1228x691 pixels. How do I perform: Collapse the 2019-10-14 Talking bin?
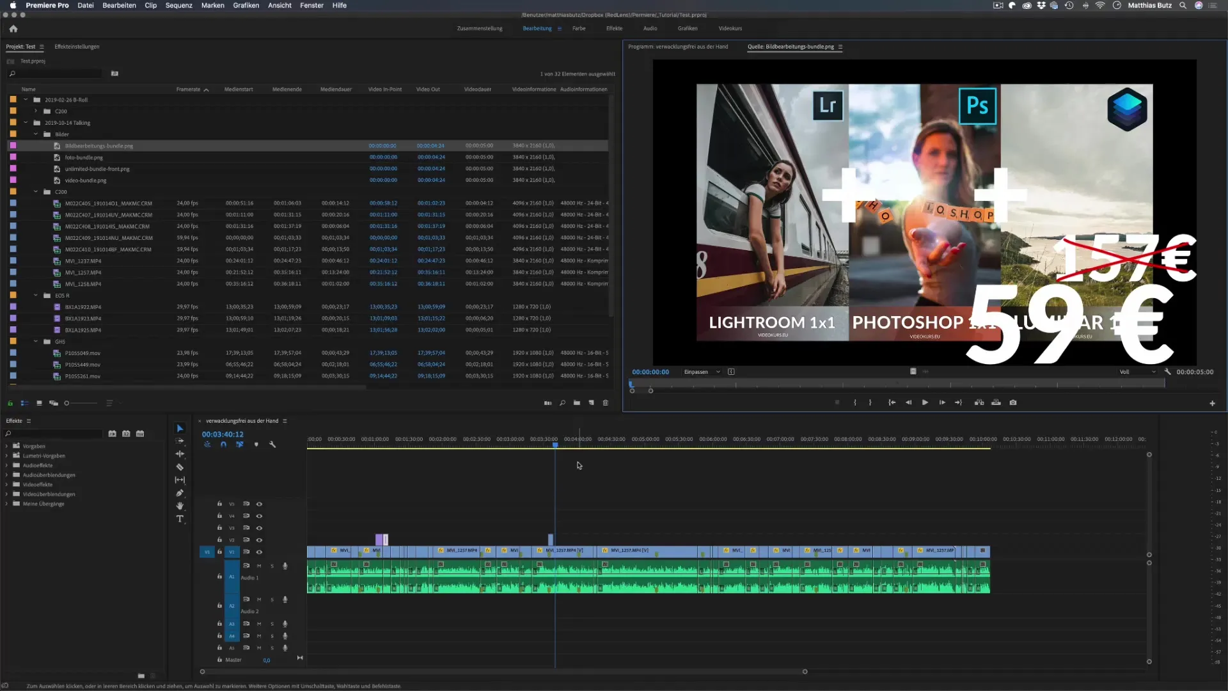click(x=26, y=122)
